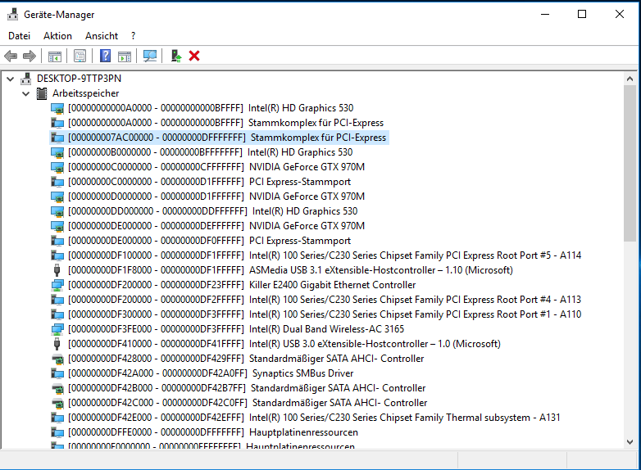Click icon of SATA AHCI row DF428000
Screen dimensions: 641x470
pos(57,359)
